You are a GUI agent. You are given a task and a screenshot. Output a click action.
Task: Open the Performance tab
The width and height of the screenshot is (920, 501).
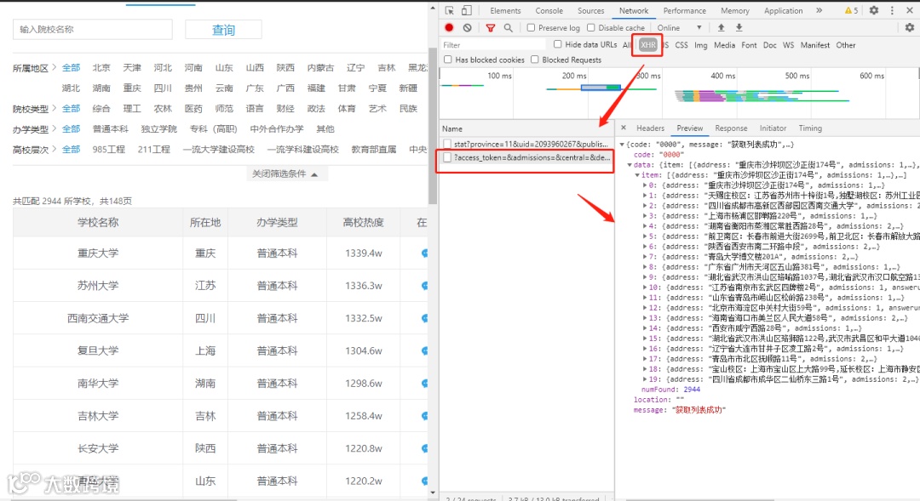684,10
